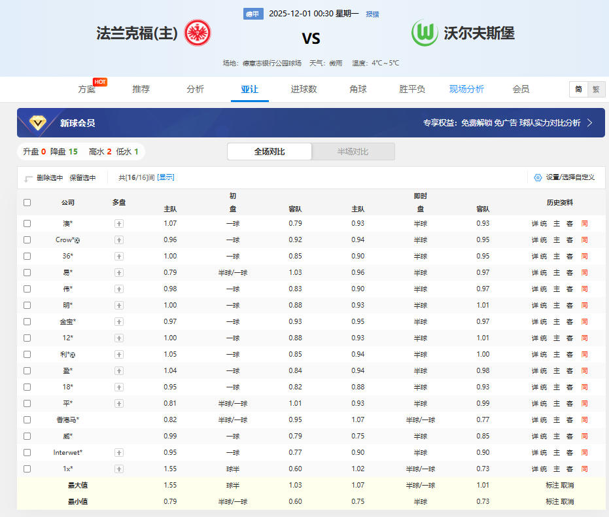Image resolution: width=609 pixels, height=517 pixels.
Task: Click the 报错 report error link
Action: pyautogui.click(x=372, y=14)
